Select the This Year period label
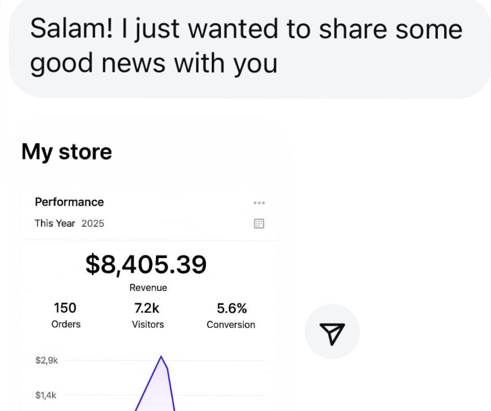Image resolution: width=491 pixels, height=411 pixels. 55,223
